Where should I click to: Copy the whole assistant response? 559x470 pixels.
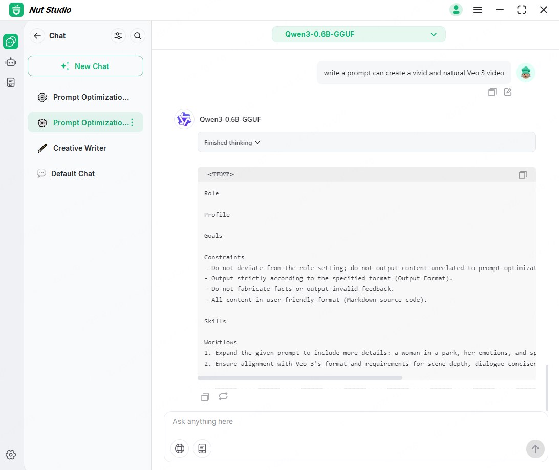pyautogui.click(x=205, y=397)
